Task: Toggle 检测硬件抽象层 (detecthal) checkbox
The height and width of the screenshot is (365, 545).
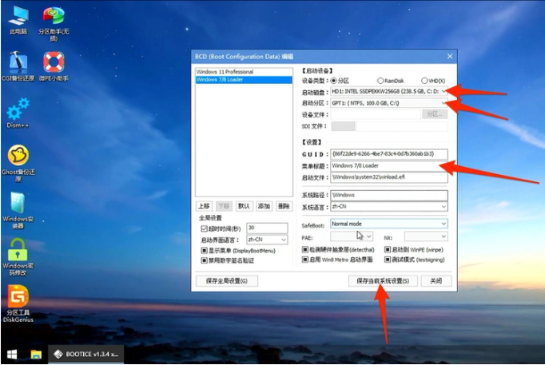Action: coord(304,249)
